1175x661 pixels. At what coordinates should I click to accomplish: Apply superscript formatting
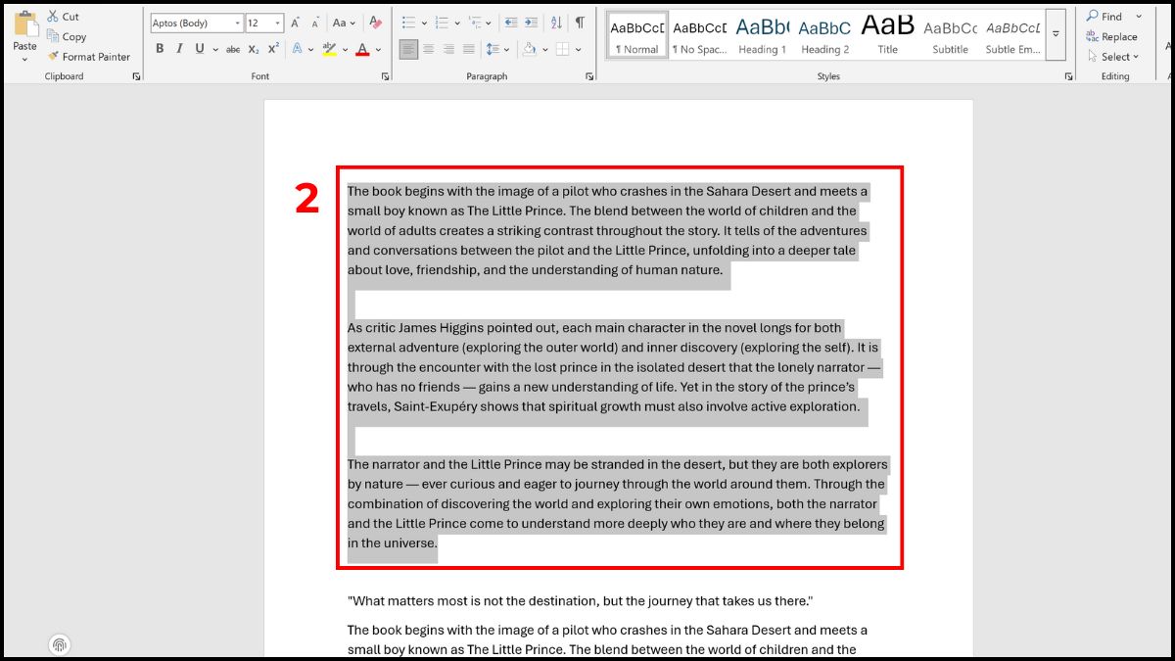click(x=273, y=48)
